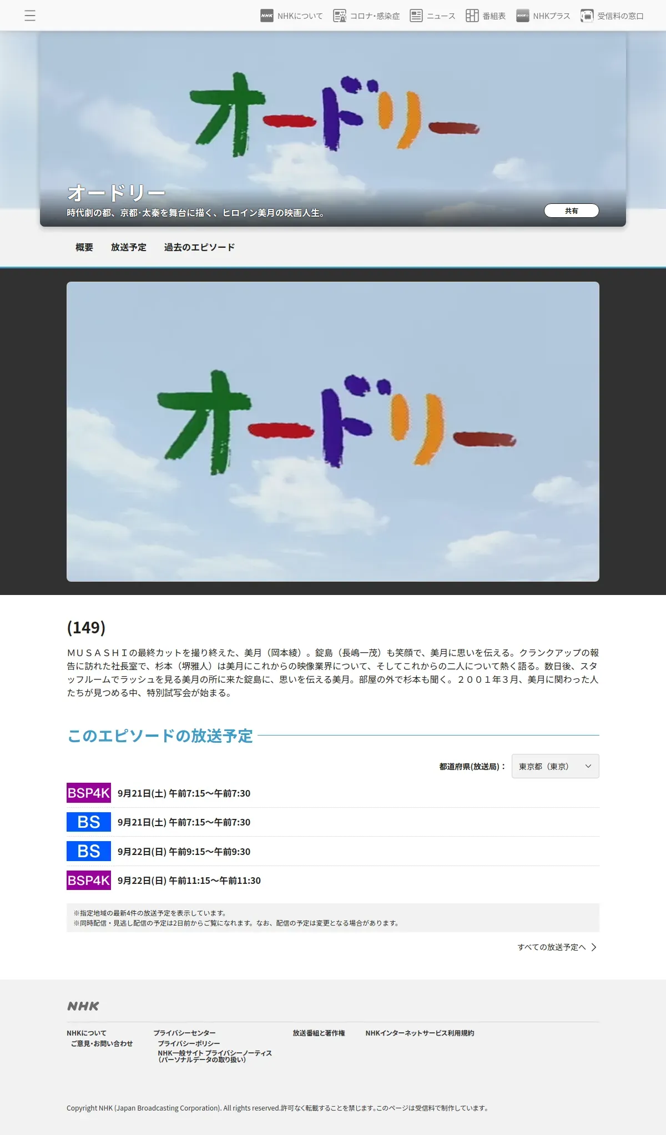Switch to the 放送予定 tab
This screenshot has height=1135, width=666.
[x=129, y=247]
